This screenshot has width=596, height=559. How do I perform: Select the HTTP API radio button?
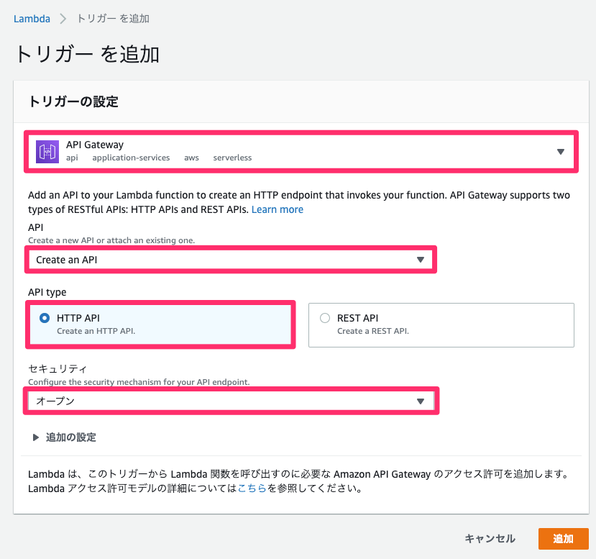coord(43,317)
